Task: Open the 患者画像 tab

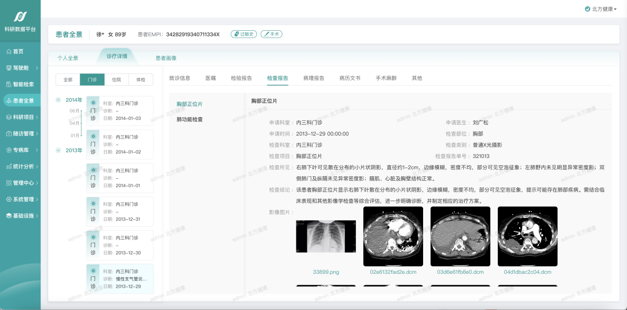Action: click(166, 58)
